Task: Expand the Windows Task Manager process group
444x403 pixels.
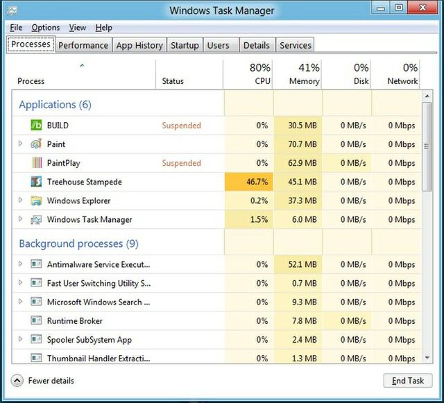Action: point(20,219)
